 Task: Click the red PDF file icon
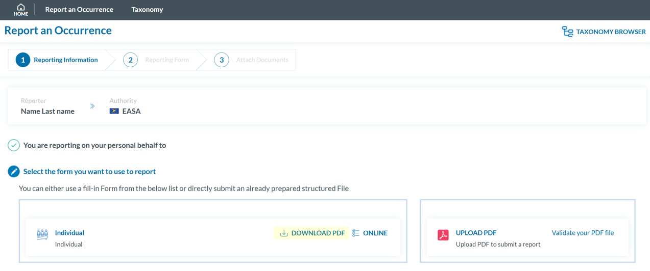point(443,235)
